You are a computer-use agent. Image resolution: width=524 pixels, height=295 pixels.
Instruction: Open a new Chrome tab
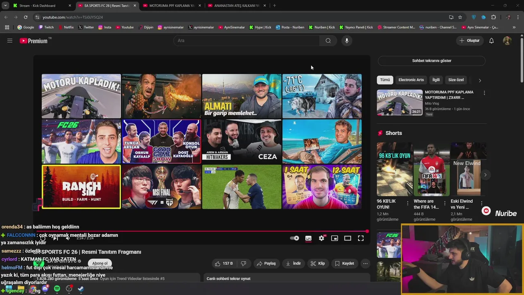tap(274, 6)
